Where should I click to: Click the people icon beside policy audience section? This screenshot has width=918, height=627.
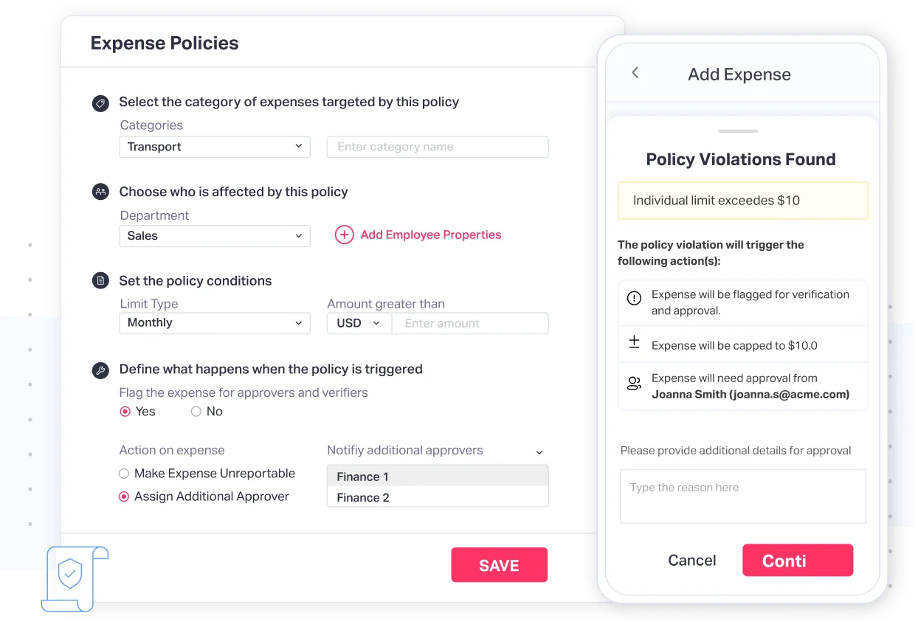pyautogui.click(x=100, y=191)
